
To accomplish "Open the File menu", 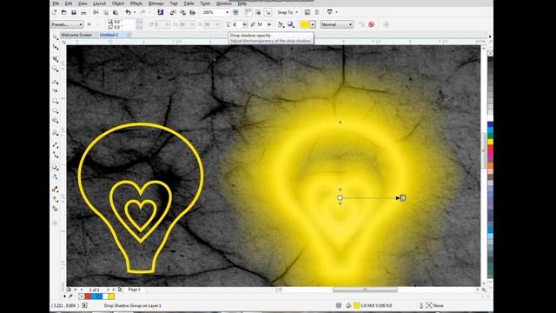I will [56, 3].
